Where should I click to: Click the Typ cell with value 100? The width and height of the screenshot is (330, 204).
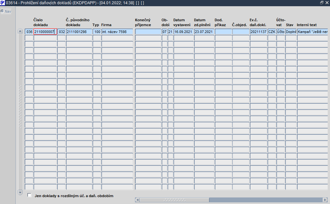pos(97,32)
